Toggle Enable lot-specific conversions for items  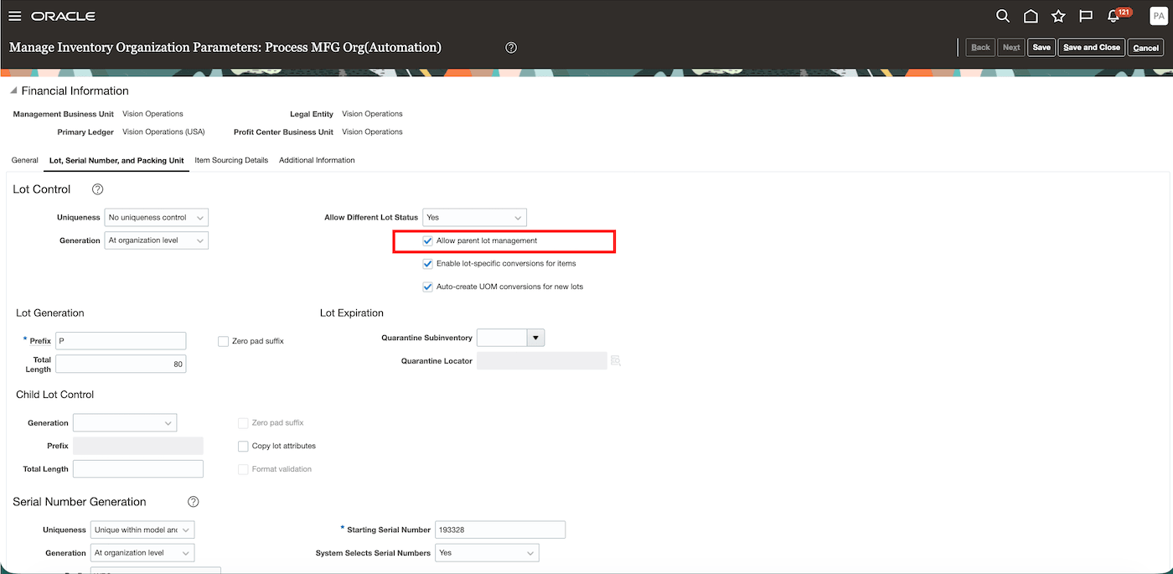(x=428, y=263)
